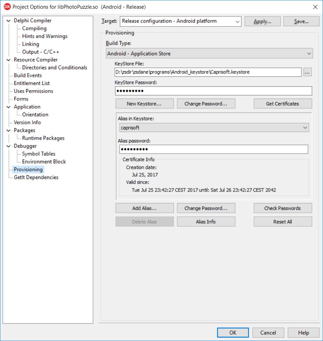Select Uses Permissions tree item

[33, 91]
